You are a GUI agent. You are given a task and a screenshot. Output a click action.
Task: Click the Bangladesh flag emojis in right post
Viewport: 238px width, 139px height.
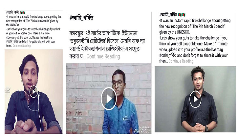pyautogui.click(x=182, y=15)
